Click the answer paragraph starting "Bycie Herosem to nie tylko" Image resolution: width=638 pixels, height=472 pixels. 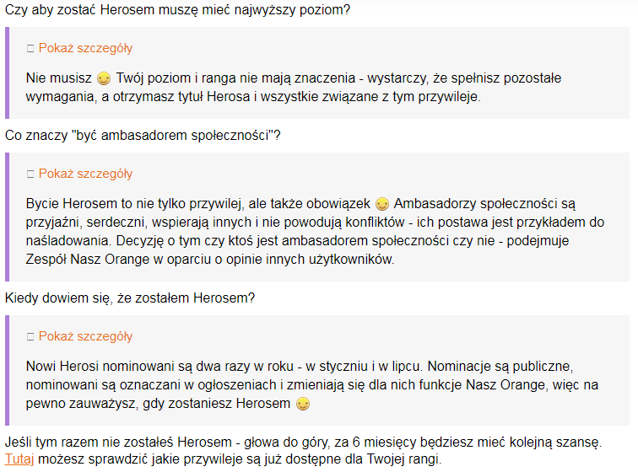click(312, 232)
